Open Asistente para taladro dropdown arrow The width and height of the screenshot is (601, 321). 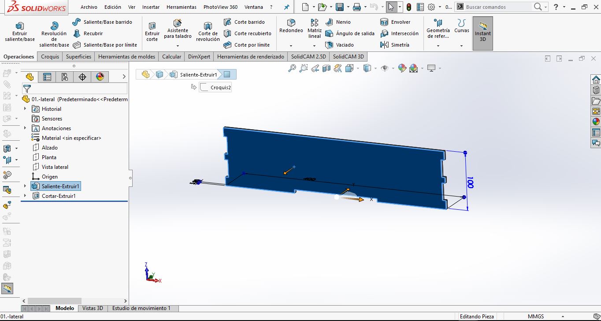[178, 46]
